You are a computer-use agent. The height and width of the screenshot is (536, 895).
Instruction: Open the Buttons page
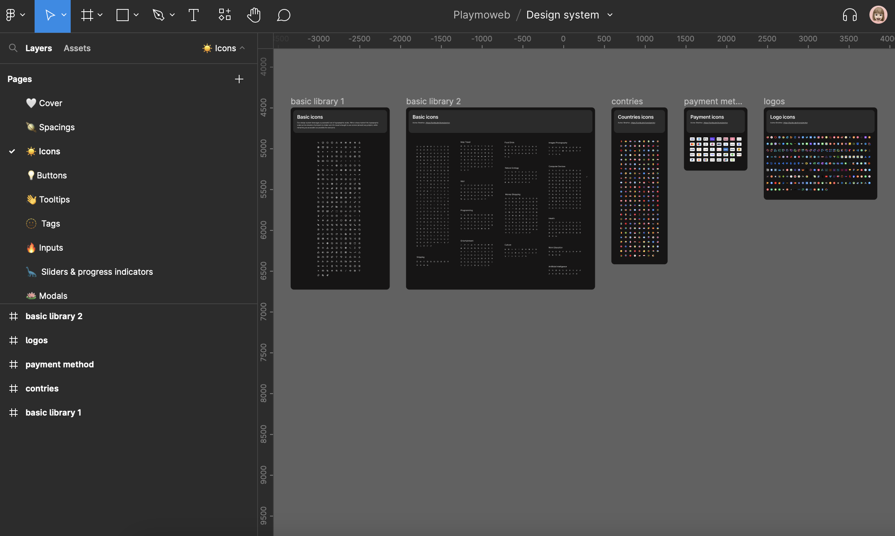[x=52, y=175]
